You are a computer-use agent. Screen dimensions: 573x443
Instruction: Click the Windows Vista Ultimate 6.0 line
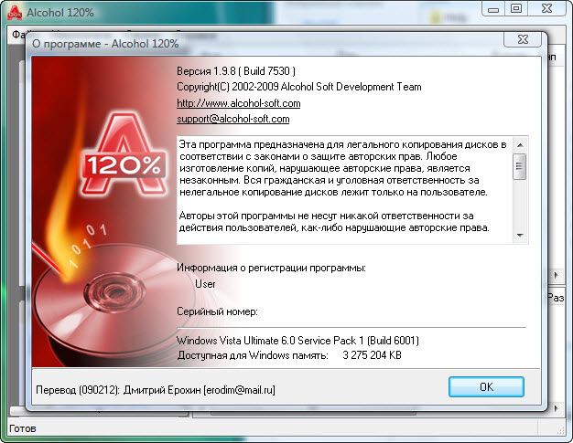[x=297, y=341]
